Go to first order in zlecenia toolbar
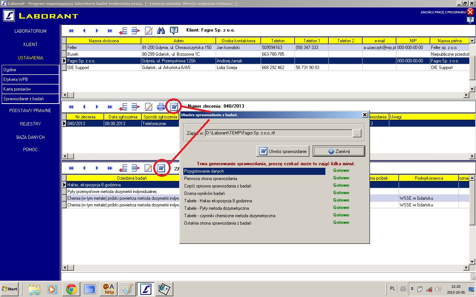 click(x=71, y=107)
